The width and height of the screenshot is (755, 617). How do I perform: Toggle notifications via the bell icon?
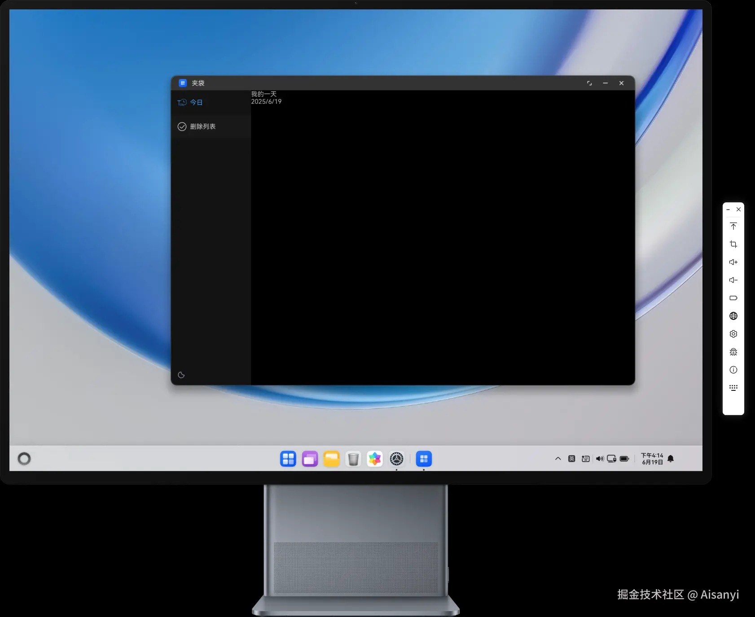pyautogui.click(x=671, y=459)
